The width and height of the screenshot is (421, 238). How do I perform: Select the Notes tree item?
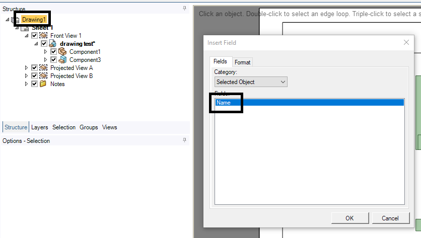[x=57, y=84]
